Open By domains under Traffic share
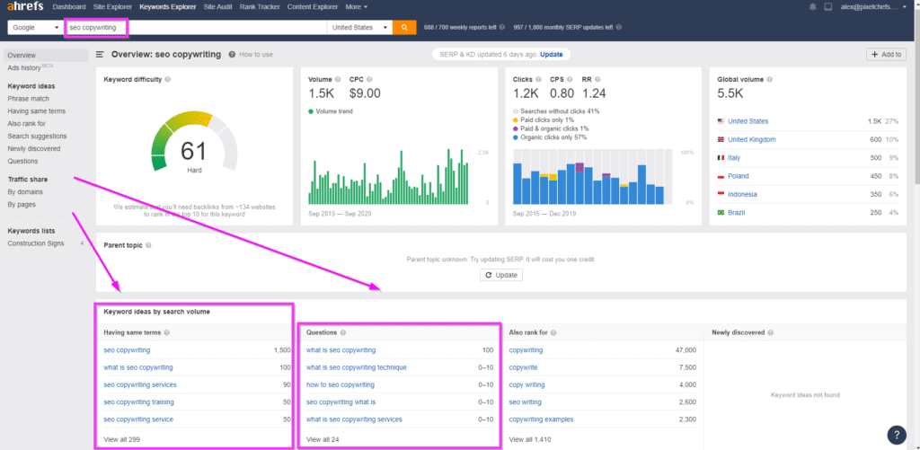 (25, 192)
